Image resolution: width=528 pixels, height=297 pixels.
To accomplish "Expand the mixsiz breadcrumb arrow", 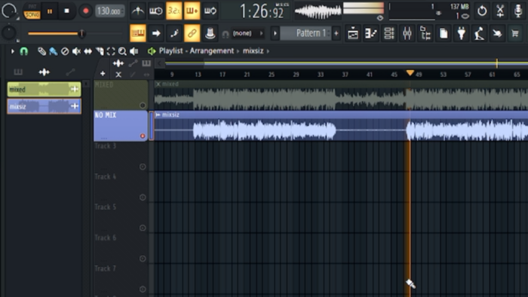I will 269,51.
